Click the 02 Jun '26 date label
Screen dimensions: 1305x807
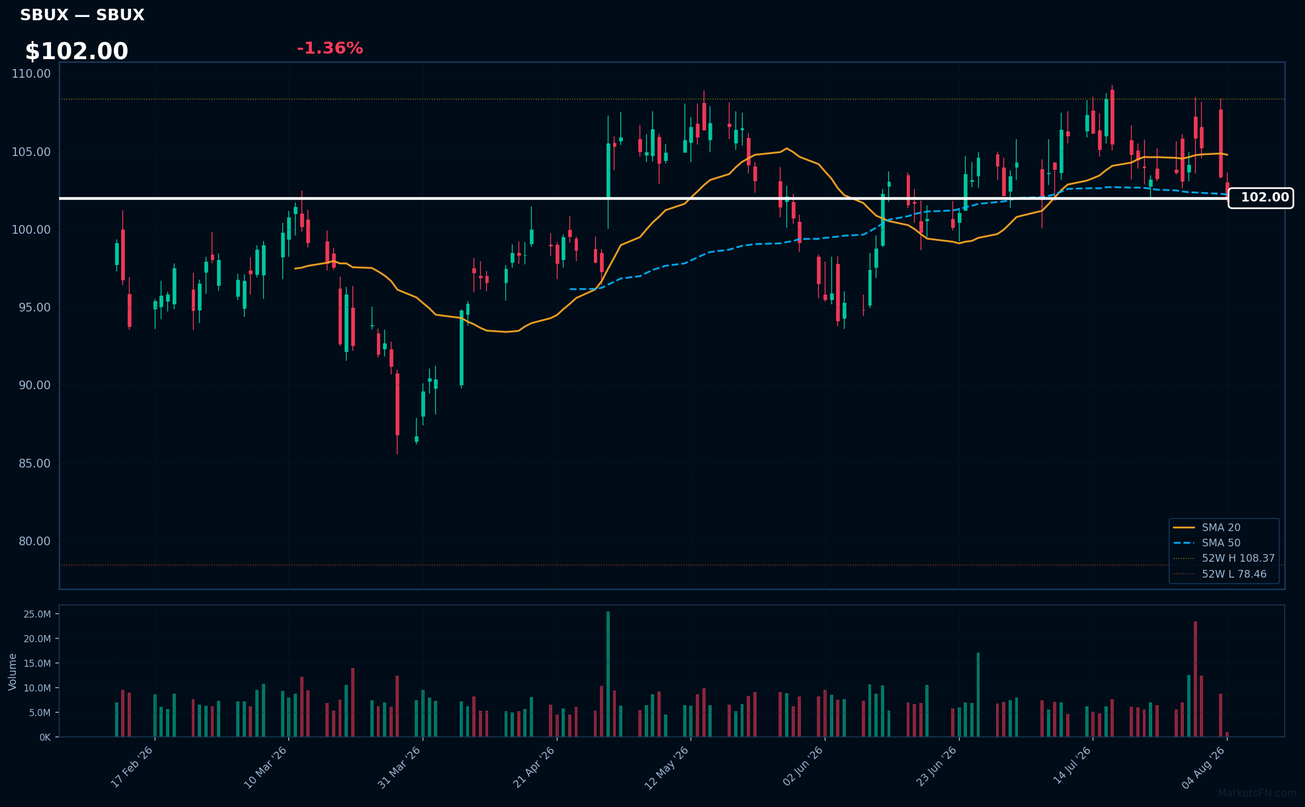point(803,766)
